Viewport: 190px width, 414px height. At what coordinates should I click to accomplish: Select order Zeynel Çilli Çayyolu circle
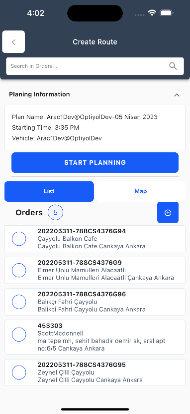(x=19, y=373)
